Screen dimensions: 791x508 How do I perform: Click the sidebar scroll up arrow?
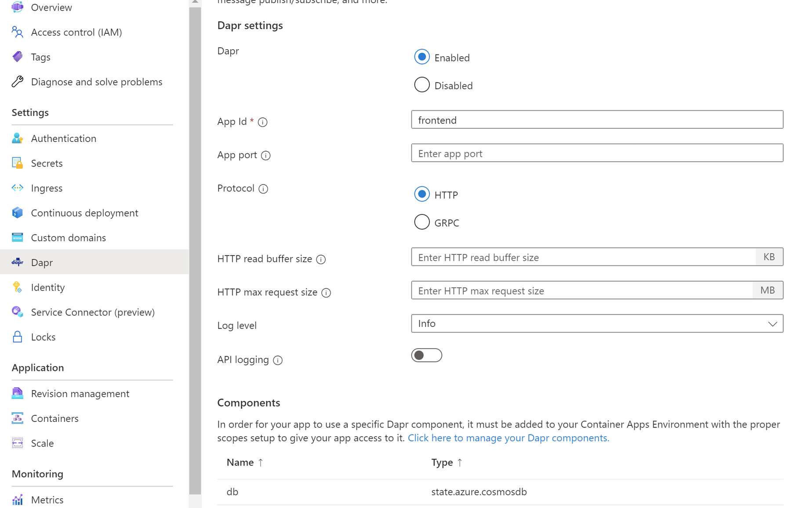click(x=195, y=2)
